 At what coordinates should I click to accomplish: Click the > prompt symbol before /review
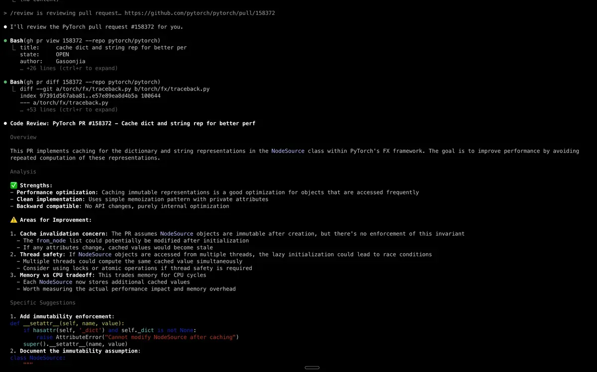coord(5,13)
